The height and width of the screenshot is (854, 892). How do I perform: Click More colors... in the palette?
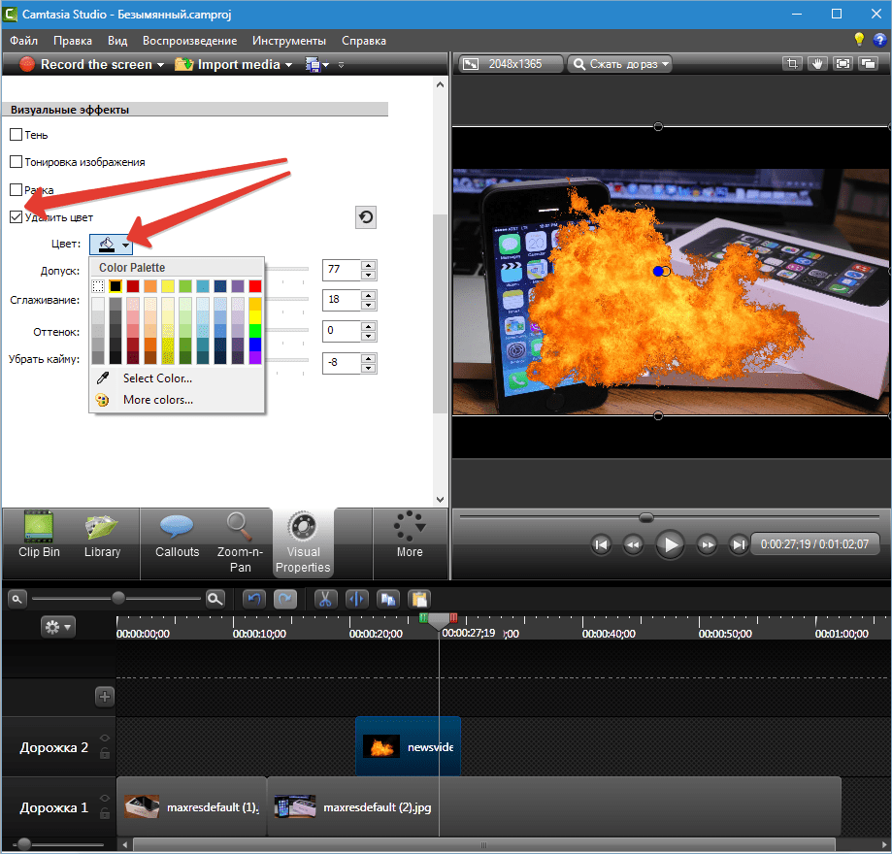click(157, 400)
